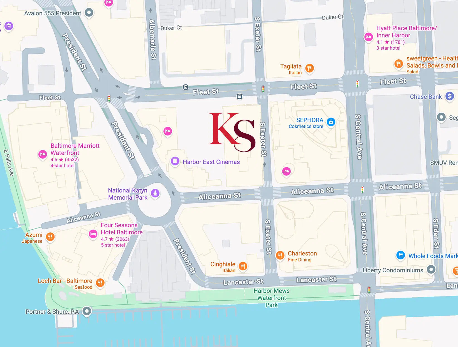Select the National Katyn Memorial Park marker

coord(155,193)
